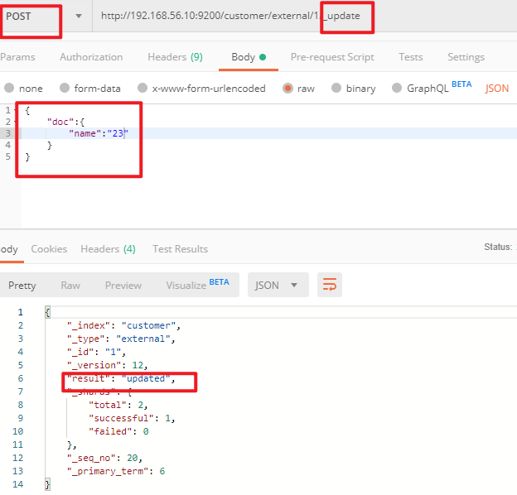Screen dimensions: 517x495
Task: Click the "_seq_no": 20 response line
Action: [104, 458]
